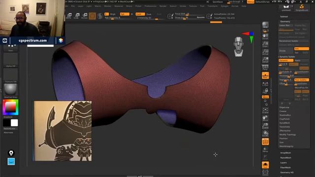The image size is (315, 177).
Task: Click the Zoom3D navigation icon
Action: pos(265,126)
